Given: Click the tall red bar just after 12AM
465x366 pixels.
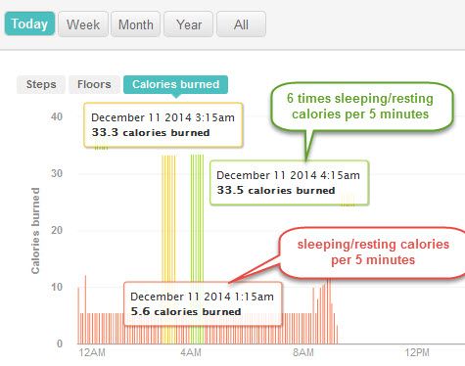Looking at the screenshot, I should point(85,309).
